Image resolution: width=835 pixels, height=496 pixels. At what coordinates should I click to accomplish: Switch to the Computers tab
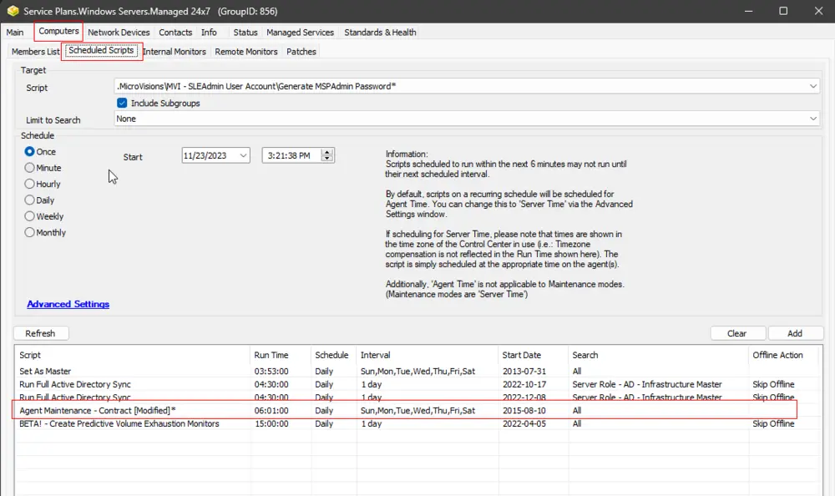(x=58, y=32)
